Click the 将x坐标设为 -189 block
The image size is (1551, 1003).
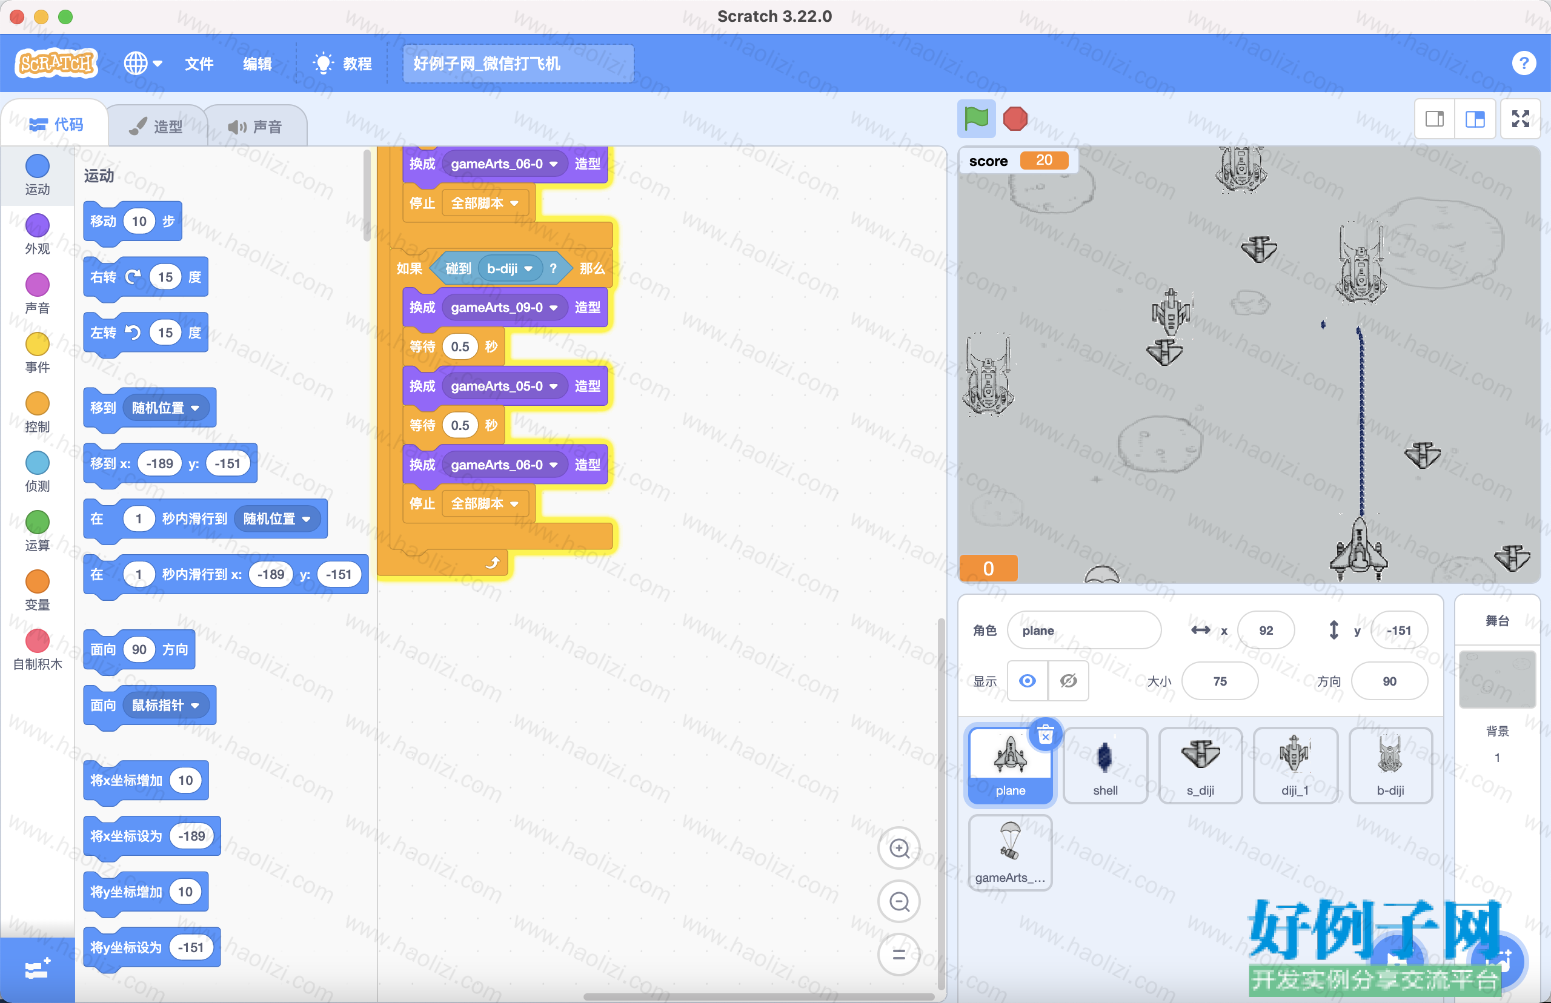click(152, 836)
